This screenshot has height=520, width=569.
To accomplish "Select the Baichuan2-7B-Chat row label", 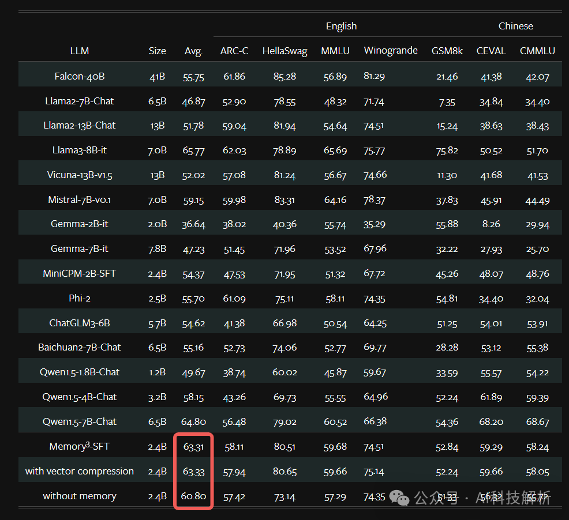I will pyautogui.click(x=80, y=348).
